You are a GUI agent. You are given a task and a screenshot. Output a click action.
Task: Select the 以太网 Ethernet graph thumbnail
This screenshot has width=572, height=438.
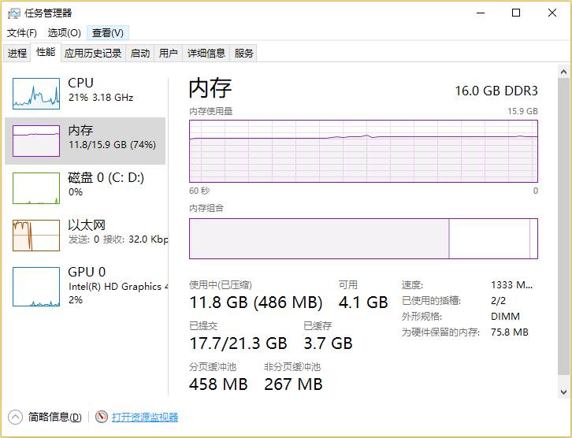[36, 236]
